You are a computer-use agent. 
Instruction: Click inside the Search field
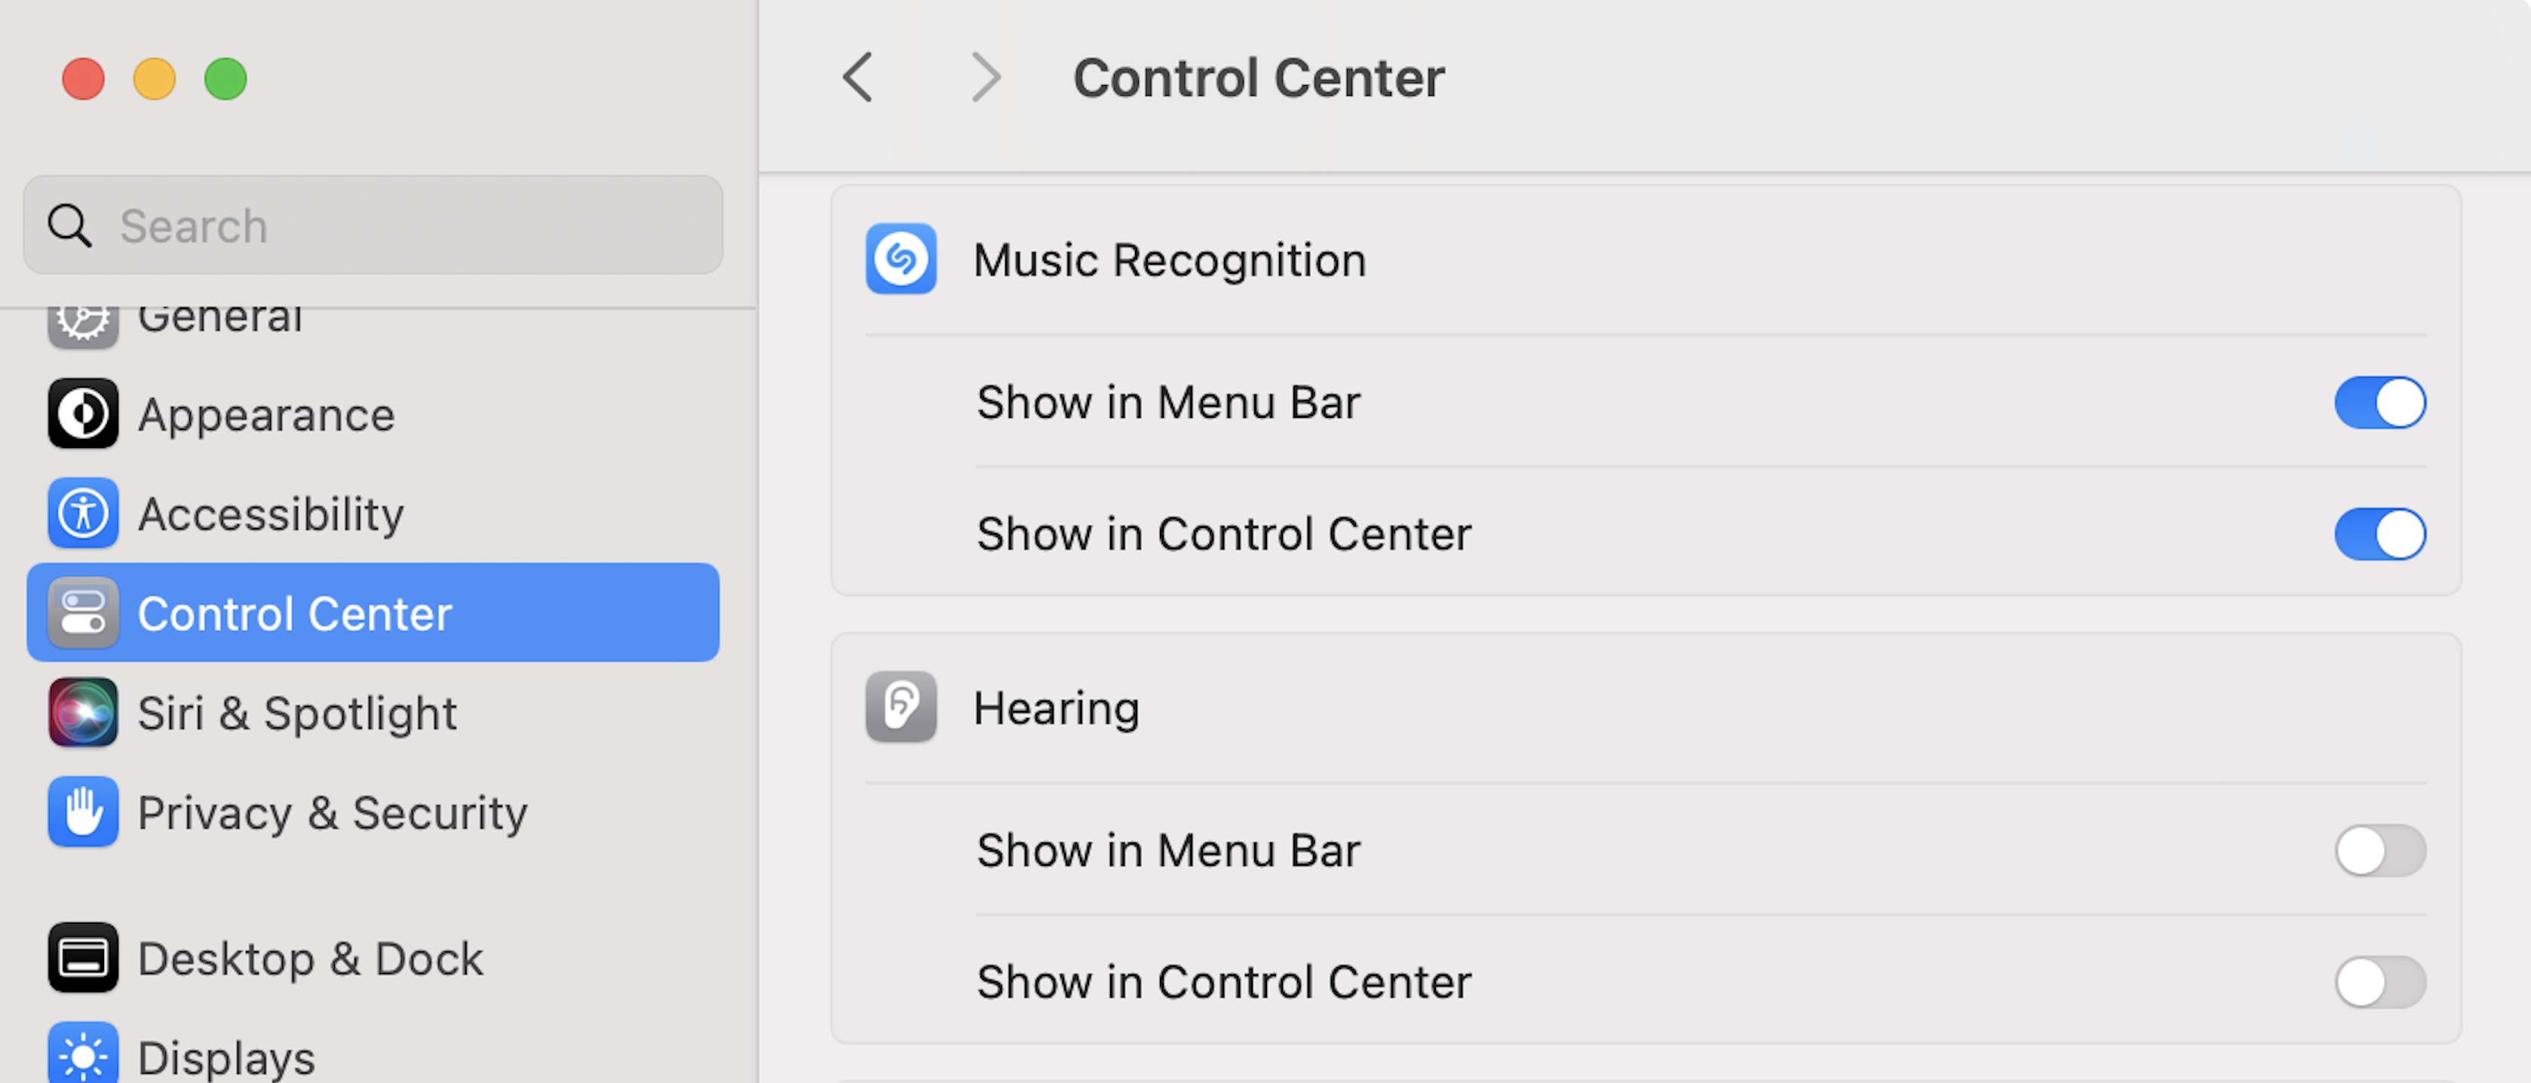[373, 225]
